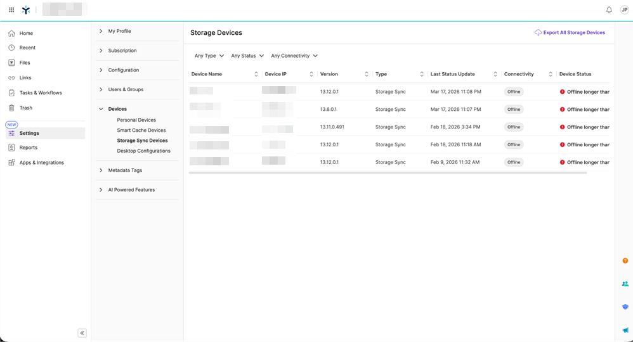Click the Reports icon in sidebar
Viewport: 633px width, 342px height.
tap(11, 148)
